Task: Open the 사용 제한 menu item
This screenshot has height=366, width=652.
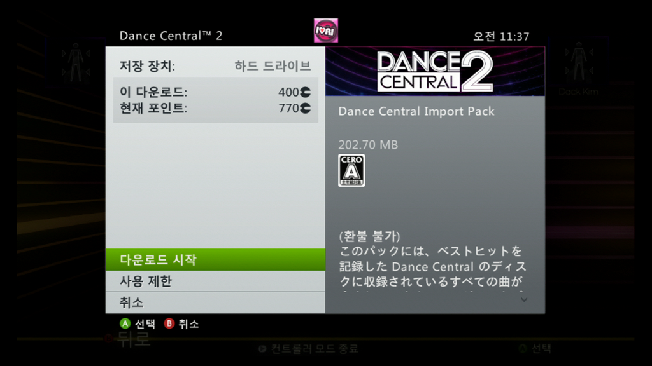Action: [215, 281]
